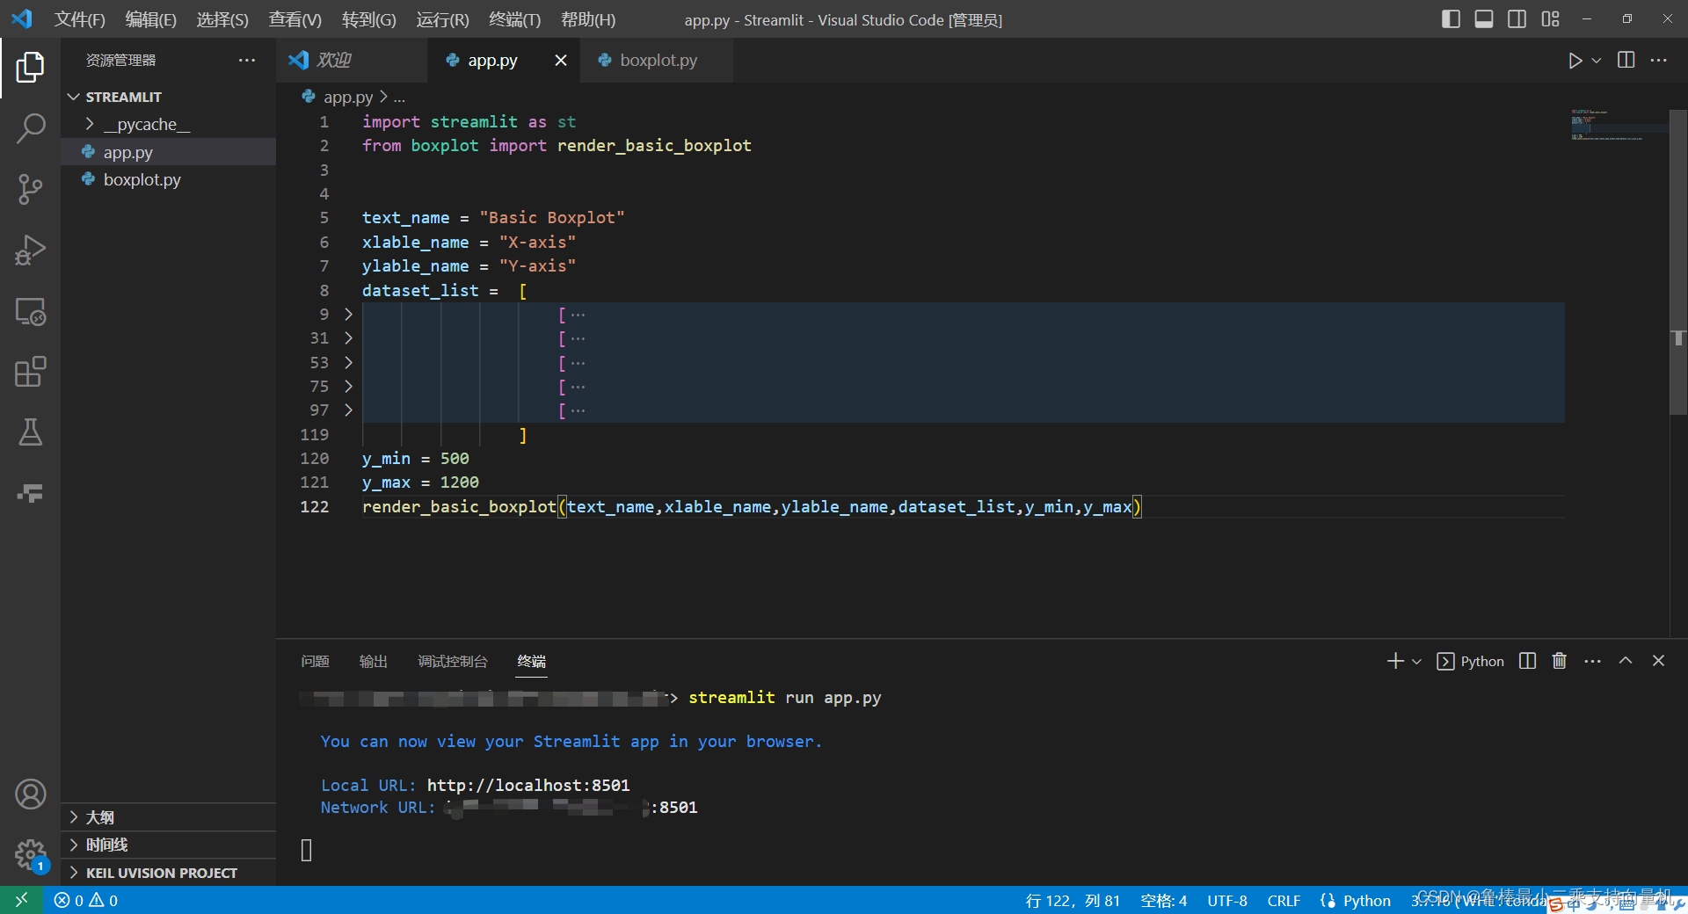Maximize the panel size chevron

pos(1626,661)
